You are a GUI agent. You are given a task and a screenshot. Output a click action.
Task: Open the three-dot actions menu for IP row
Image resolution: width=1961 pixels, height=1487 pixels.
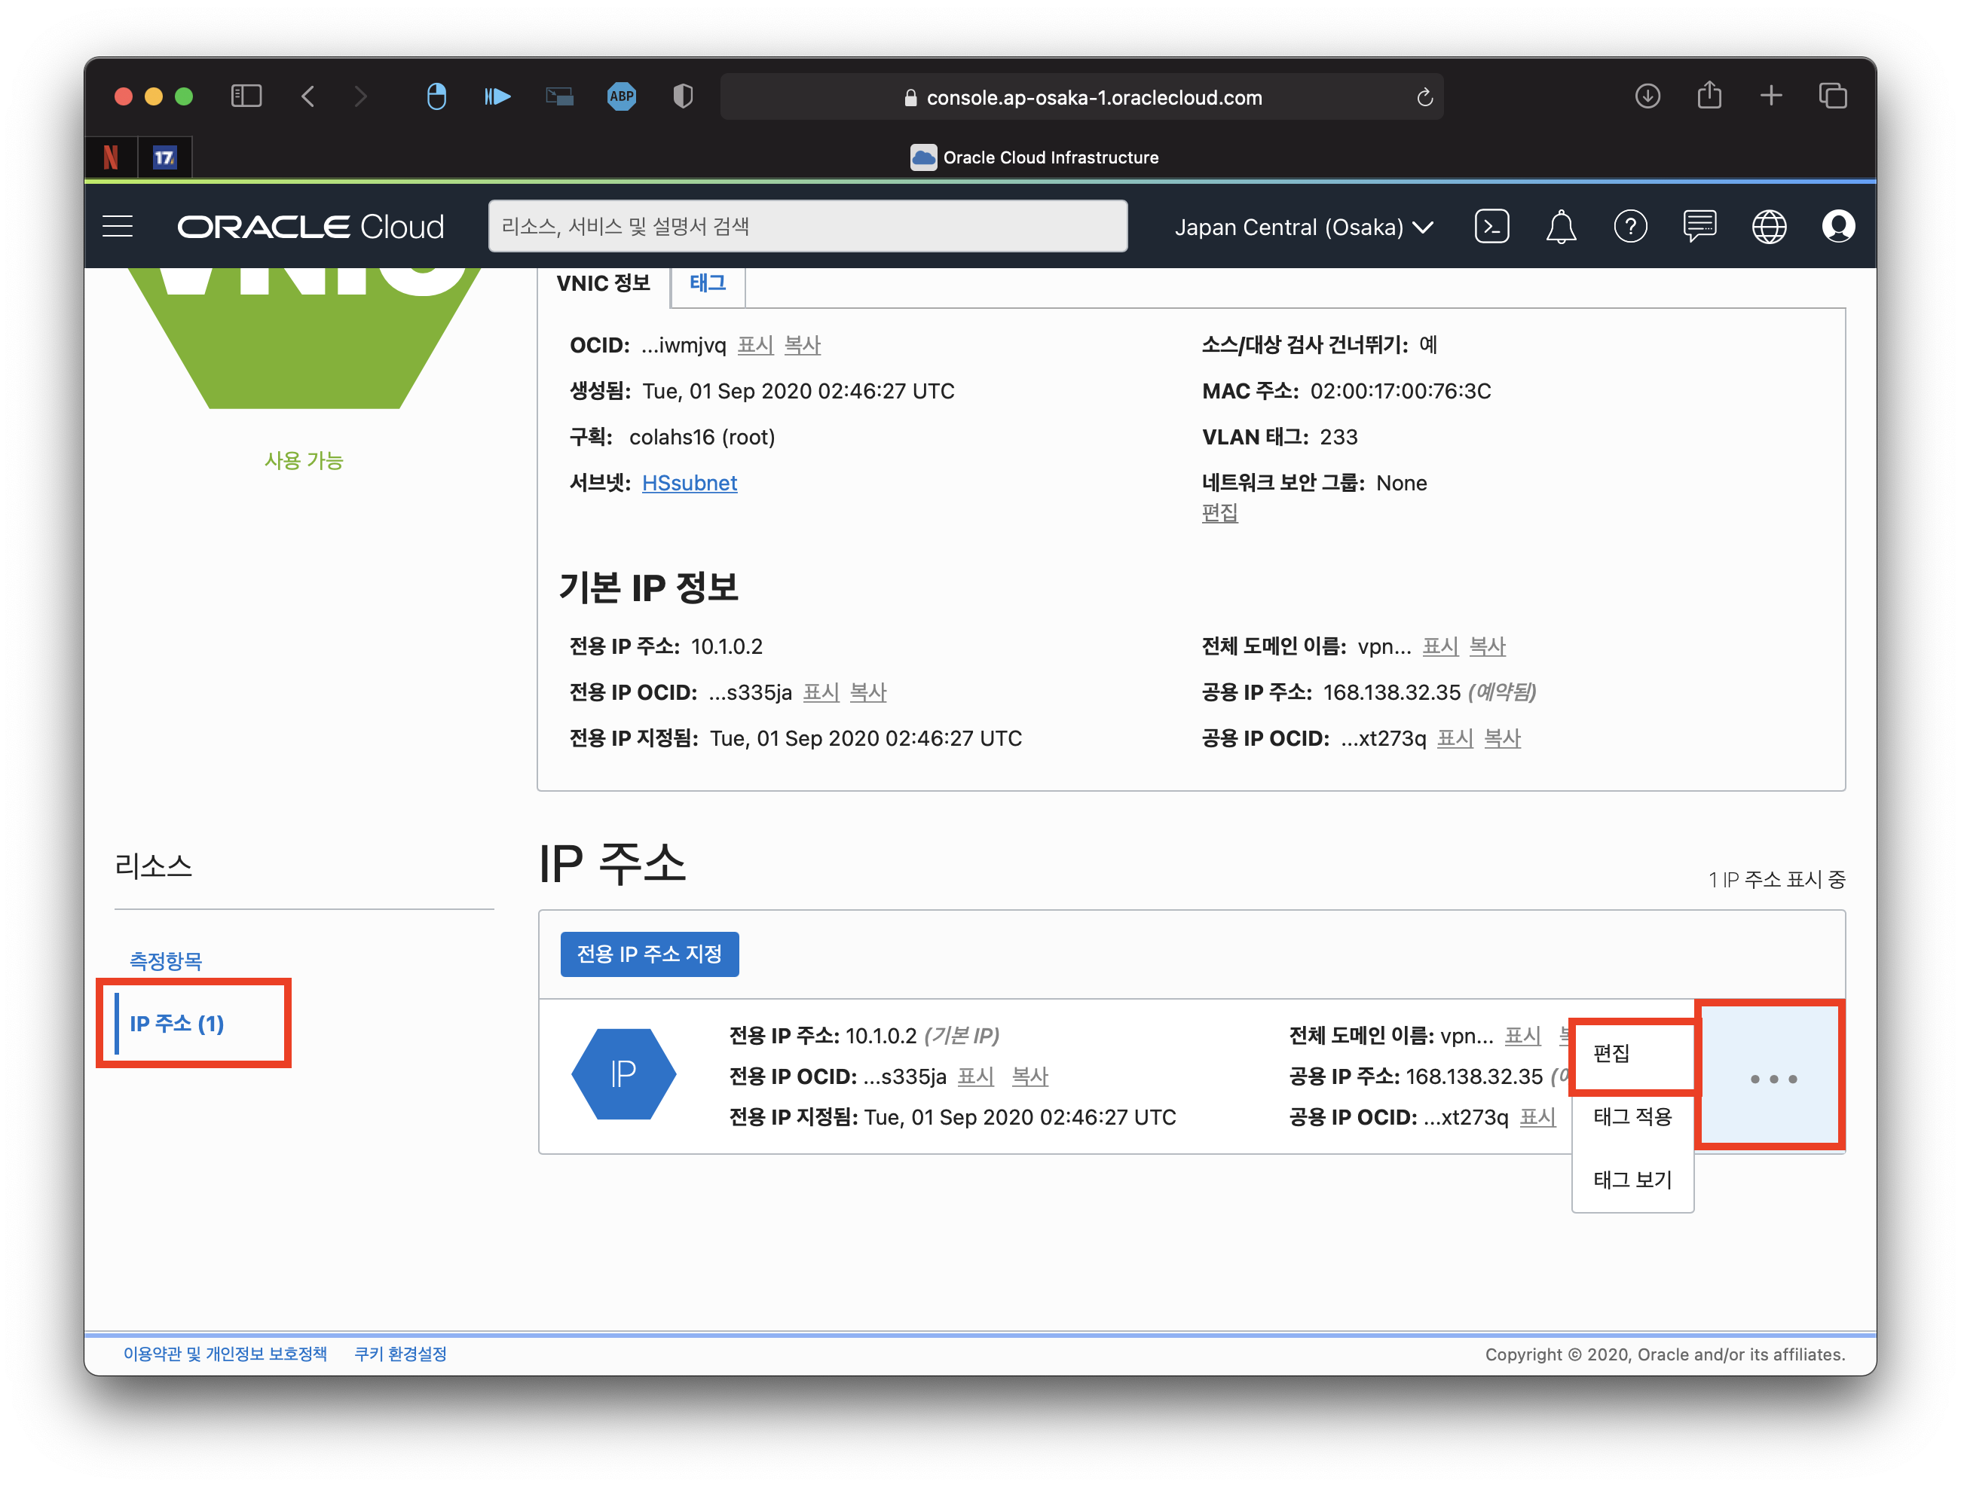[1772, 1079]
